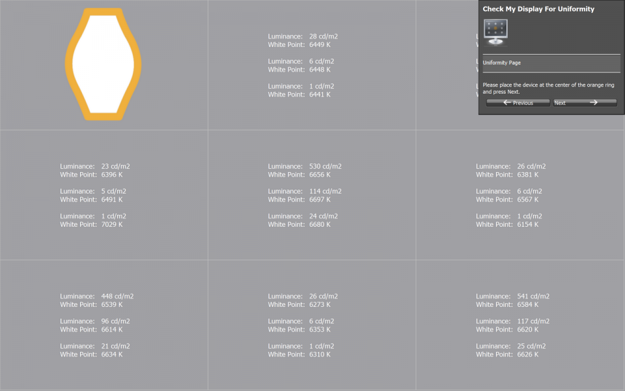This screenshot has width=625, height=391.
Task: Click inside the orange device placement ring
Action: tap(104, 63)
